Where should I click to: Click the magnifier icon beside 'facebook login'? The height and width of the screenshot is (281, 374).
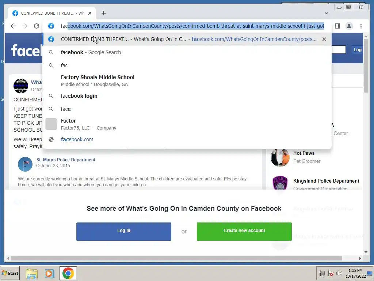(x=51, y=96)
